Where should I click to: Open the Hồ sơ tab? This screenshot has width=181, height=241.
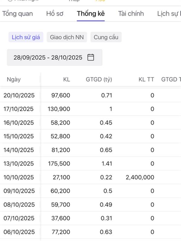click(55, 14)
